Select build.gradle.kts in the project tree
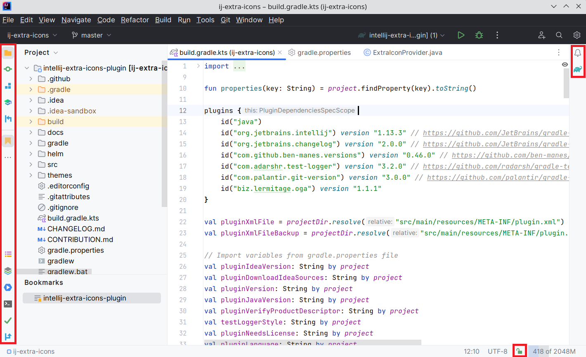This screenshot has width=586, height=357. [73, 218]
